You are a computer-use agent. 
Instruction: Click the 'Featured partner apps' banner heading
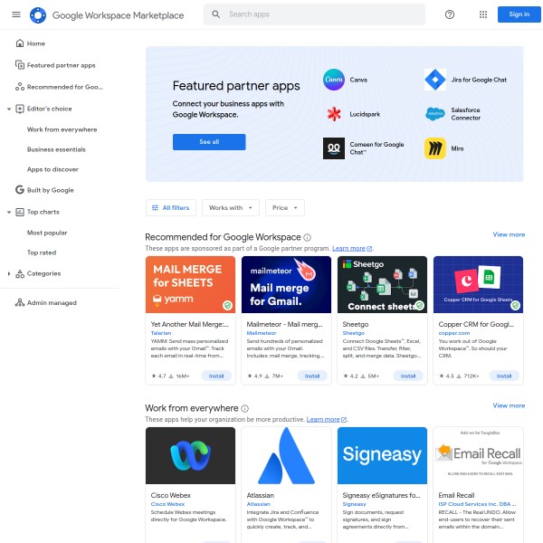(236, 86)
